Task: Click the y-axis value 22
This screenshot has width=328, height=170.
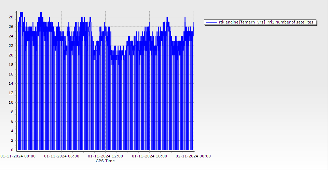Action: pyautogui.click(x=11, y=46)
